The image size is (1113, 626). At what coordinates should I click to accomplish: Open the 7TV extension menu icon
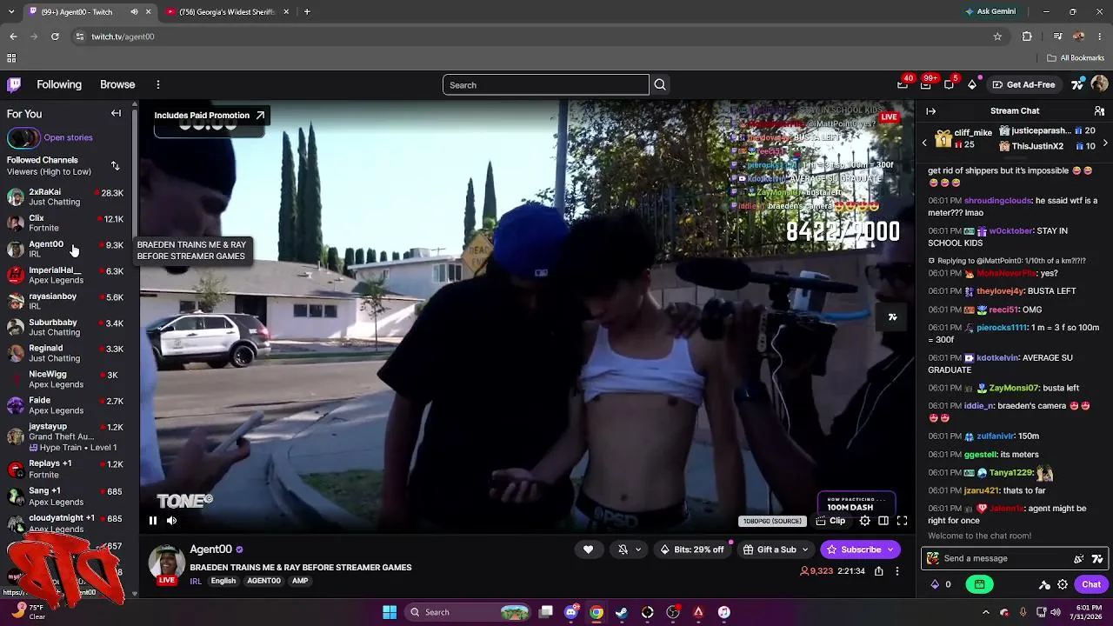point(1078,84)
